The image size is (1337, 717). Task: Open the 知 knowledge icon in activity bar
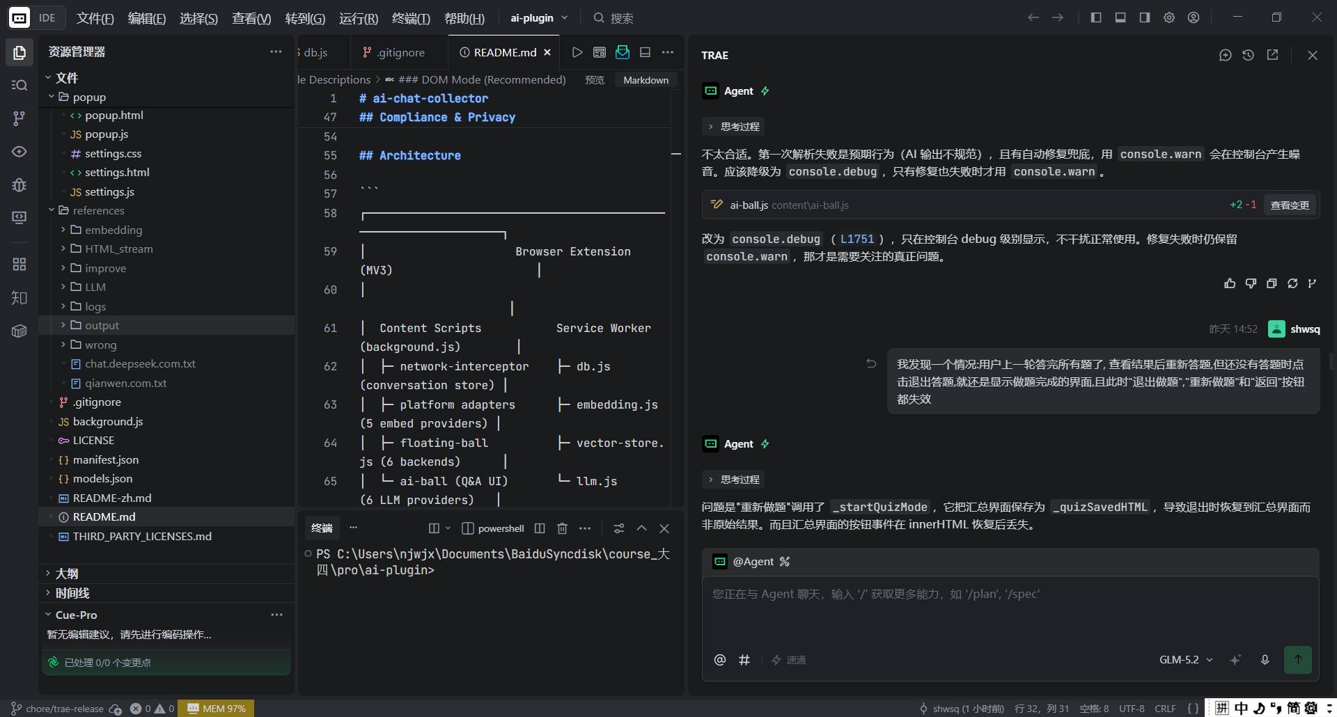[x=19, y=298]
